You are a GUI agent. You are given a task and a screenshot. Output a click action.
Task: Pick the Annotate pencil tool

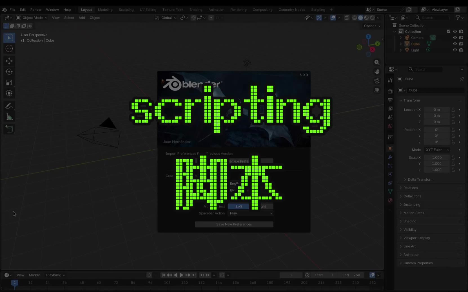[x=9, y=106]
